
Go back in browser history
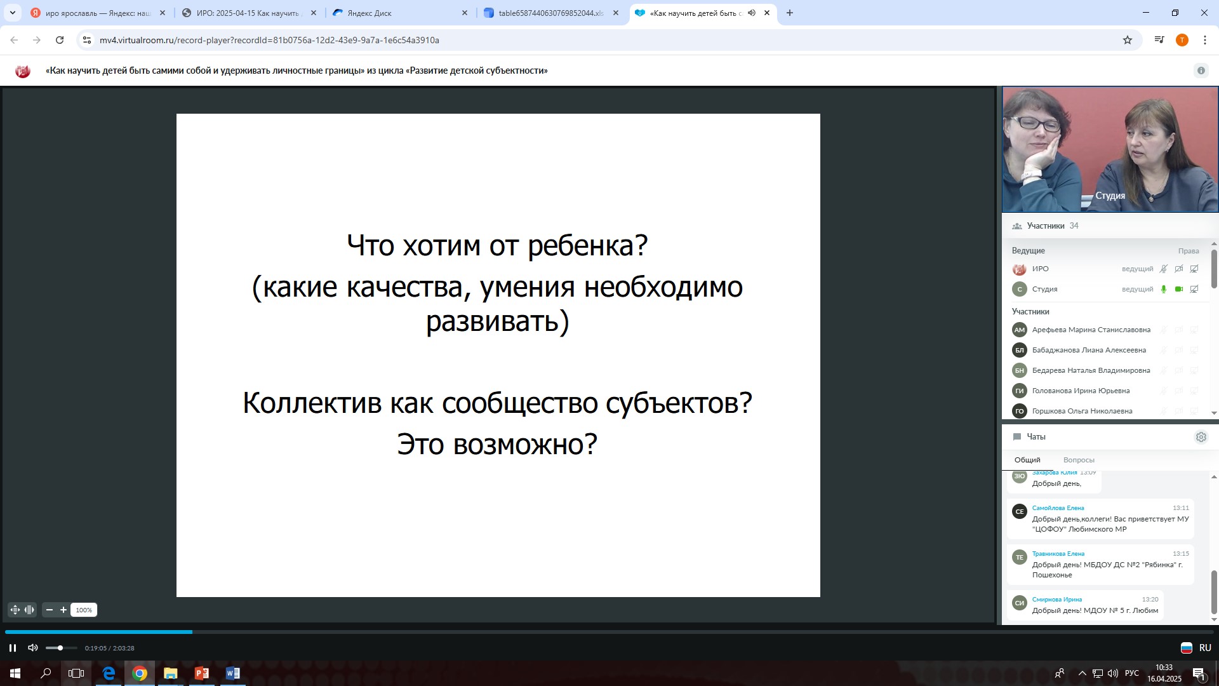(x=14, y=40)
